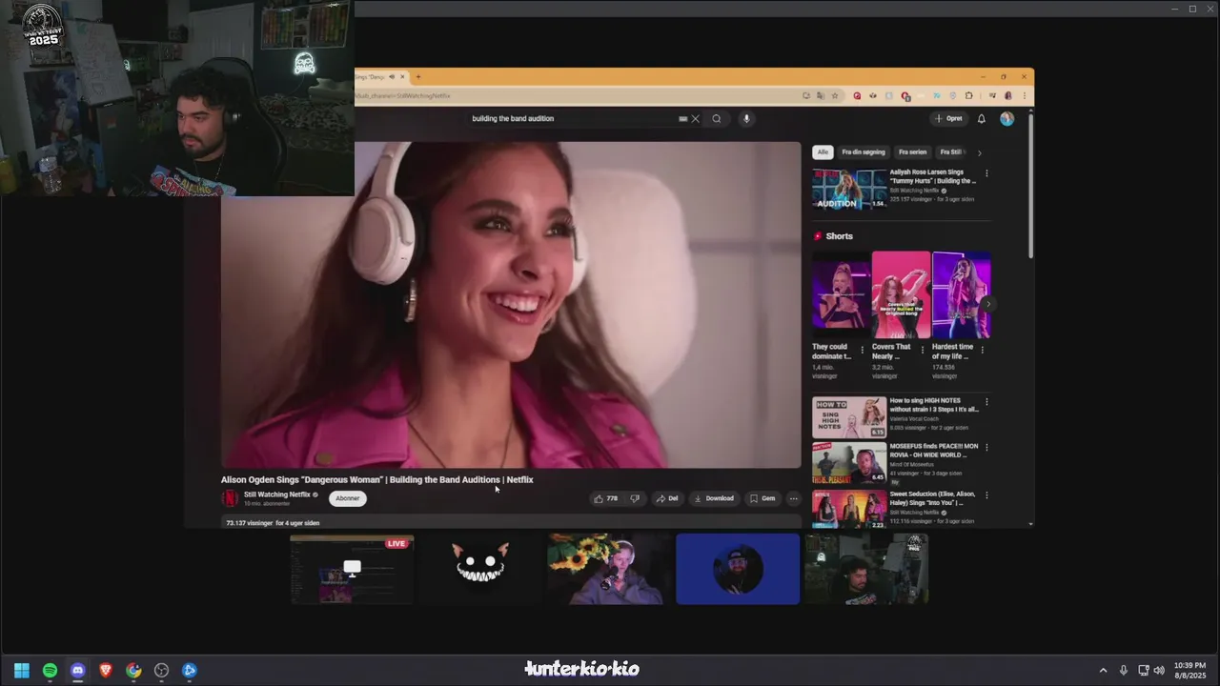Open Still Watching Netflix channel avatar
The width and height of the screenshot is (1220, 686).
pos(230,497)
